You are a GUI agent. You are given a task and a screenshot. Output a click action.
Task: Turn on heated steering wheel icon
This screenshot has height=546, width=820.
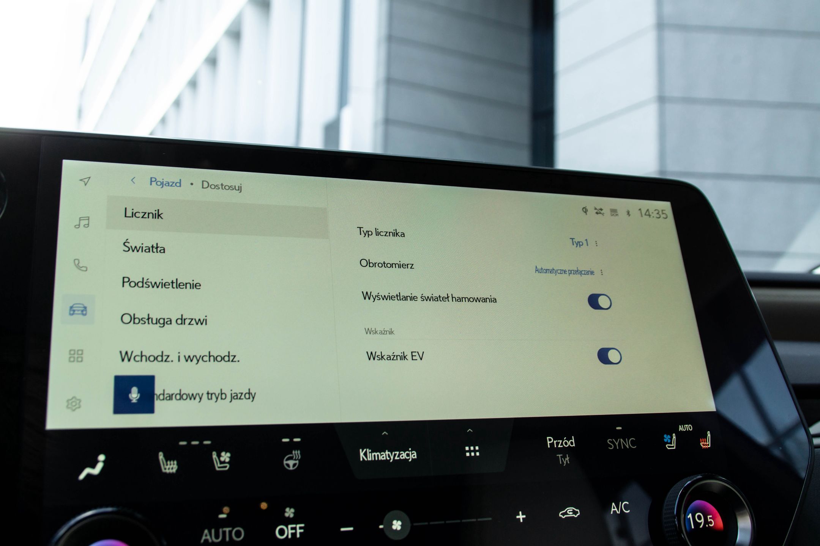[x=292, y=460]
